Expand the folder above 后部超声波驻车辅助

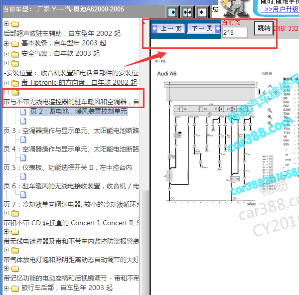(x=6, y=23)
